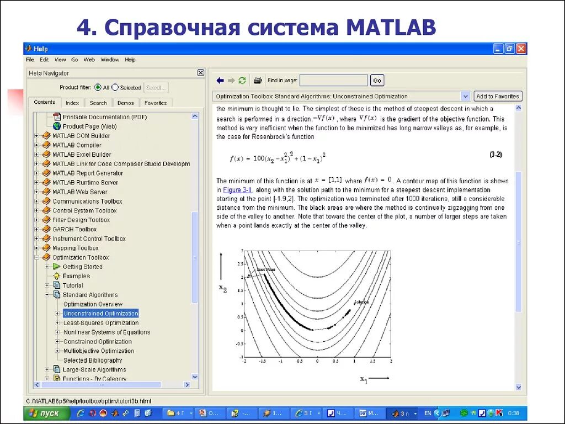Screen dimensions: 565x424
Task: Expand the Least-Squares Optimization node
Action: coord(57,322)
